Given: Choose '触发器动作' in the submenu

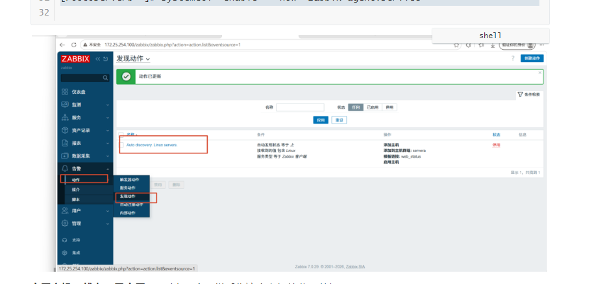Looking at the screenshot, I should (x=130, y=180).
